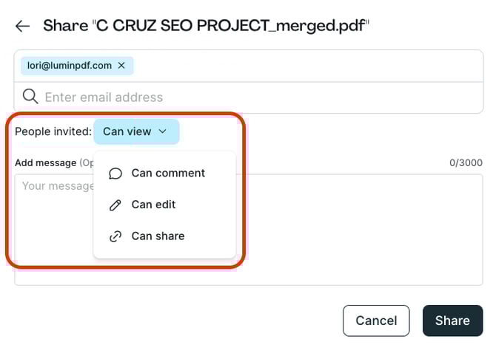Click the 0/3000 character counter
Image resolution: width=496 pixels, height=350 pixels.
466,162
